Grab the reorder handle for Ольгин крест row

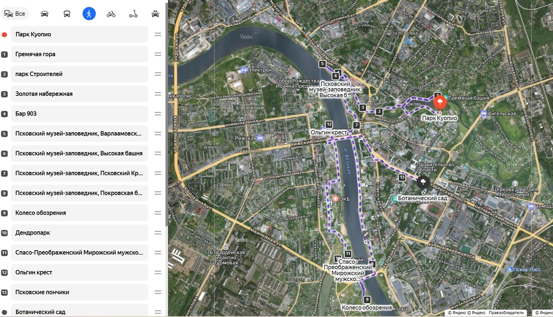[158, 272]
